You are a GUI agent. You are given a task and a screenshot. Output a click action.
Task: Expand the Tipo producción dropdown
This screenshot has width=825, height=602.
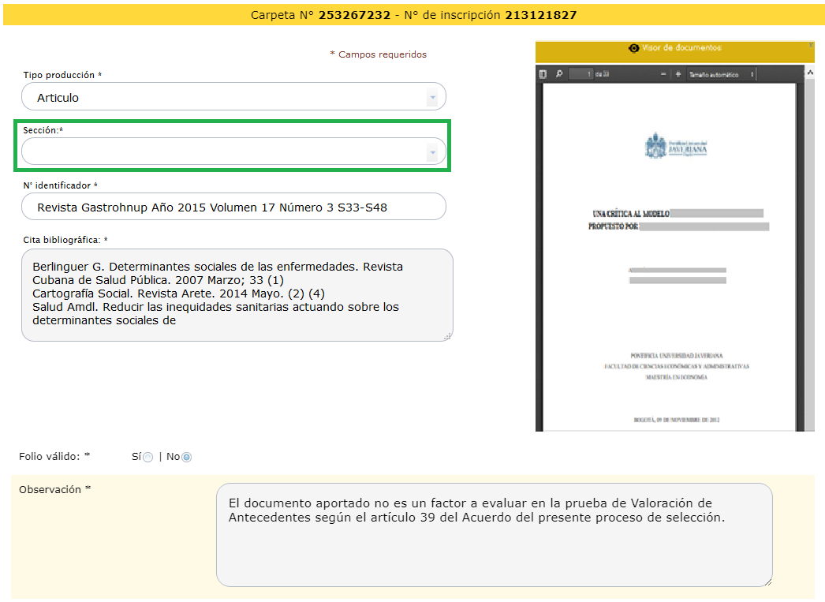431,98
